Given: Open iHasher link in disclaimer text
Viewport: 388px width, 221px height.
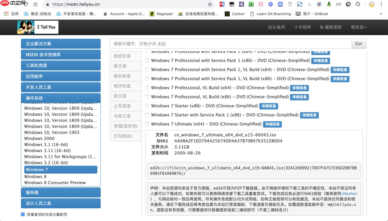Looking at the screenshot, I should [350, 194].
